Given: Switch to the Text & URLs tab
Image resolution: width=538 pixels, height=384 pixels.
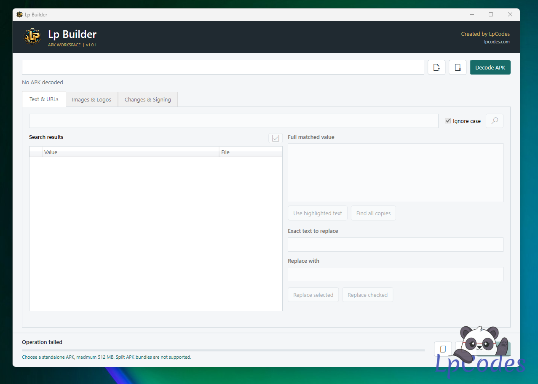Looking at the screenshot, I should (x=44, y=99).
